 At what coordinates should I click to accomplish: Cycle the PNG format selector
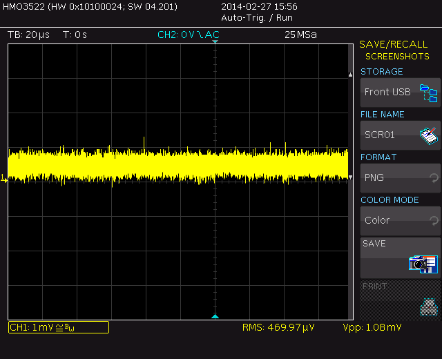click(x=400, y=177)
